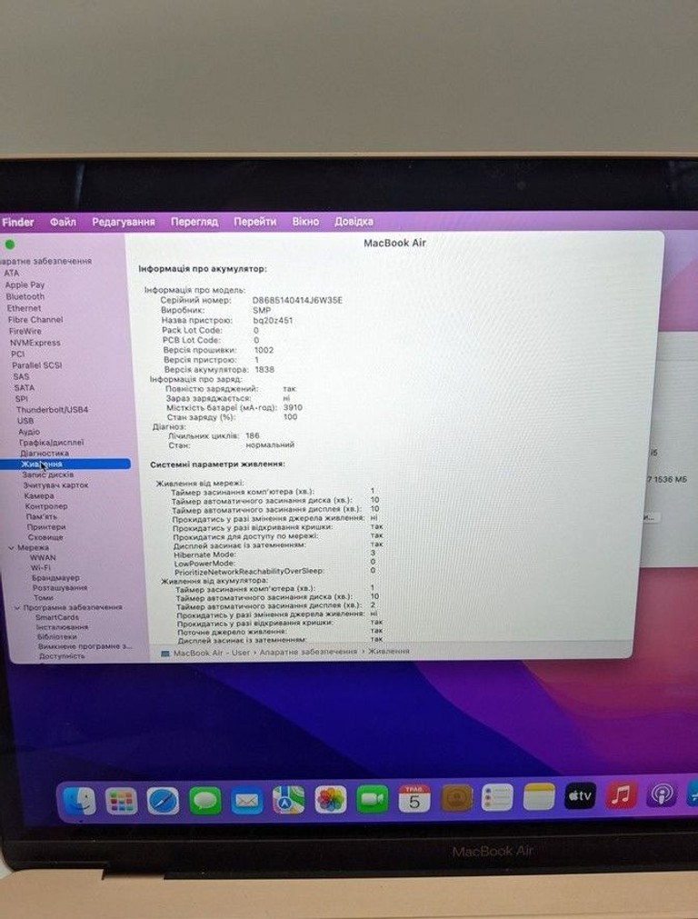Open Calendar showing date 5
This screenshot has width=698, height=919.
(414, 798)
